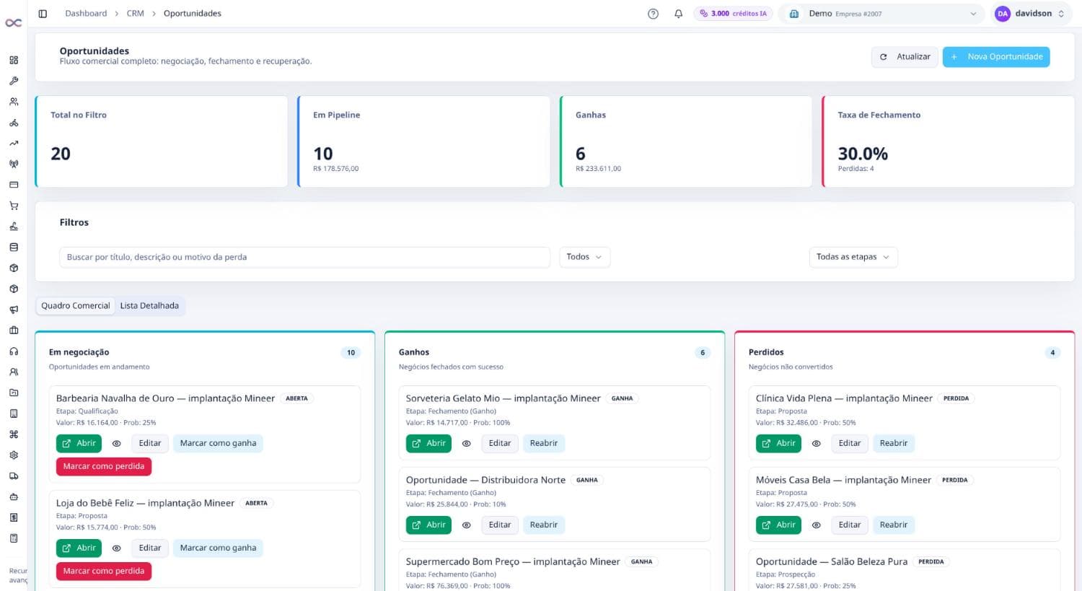Viewport: 1082px width, 591px height.
Task: Open the dollar receipt icon in the sidebar
Action: (14, 517)
